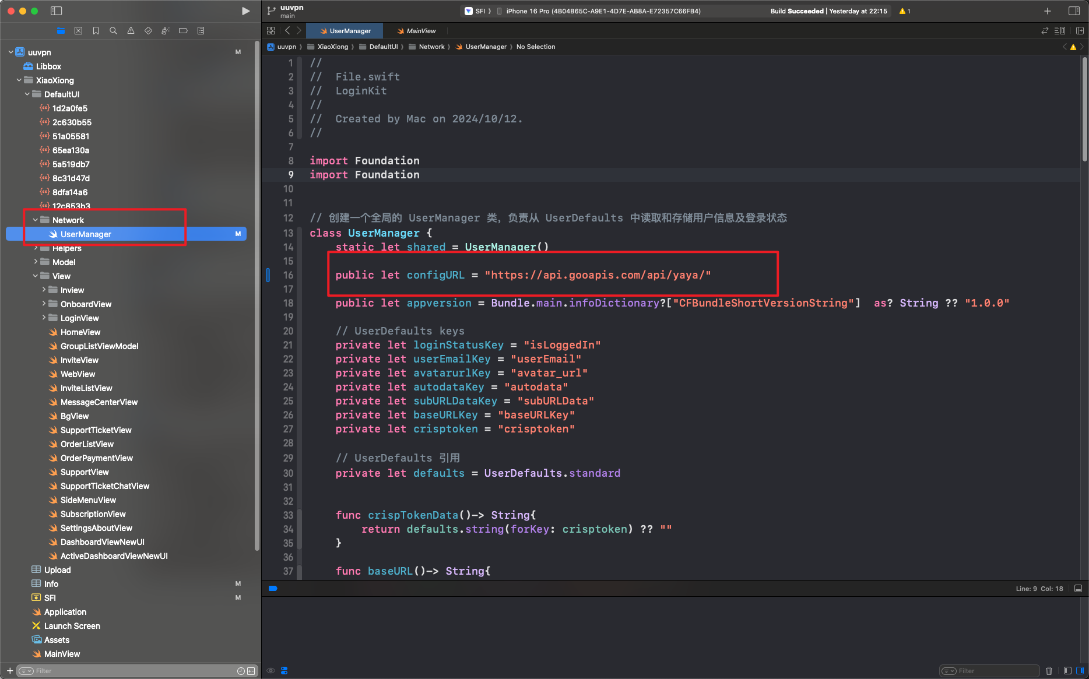Screen dimensions: 1089x679
Task: Open the Breakpoint navigator
Action: [183, 31]
